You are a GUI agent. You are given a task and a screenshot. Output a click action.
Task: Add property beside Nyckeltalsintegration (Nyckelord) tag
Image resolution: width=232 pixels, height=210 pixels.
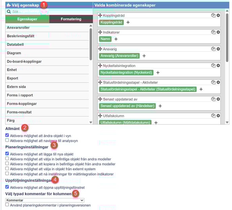158,72
